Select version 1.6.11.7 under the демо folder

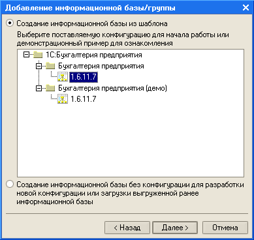(84, 99)
